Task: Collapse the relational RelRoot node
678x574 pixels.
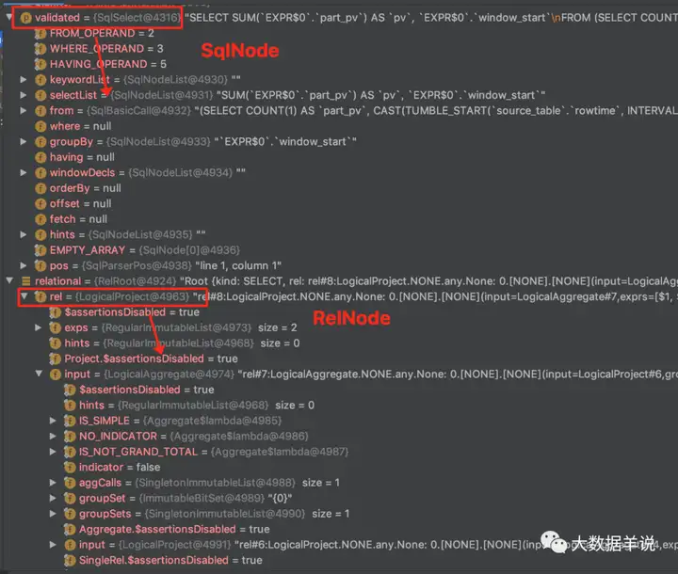Action: (9, 281)
